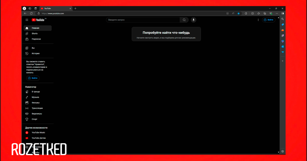
Task: Toggle the favorites star in address bar
Action: tap(239, 13)
